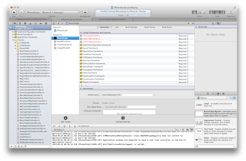Toggle the Breakpoints toolbar button
Image resolution: width=246 pixels, height=161 pixels.
click(x=85, y=12)
